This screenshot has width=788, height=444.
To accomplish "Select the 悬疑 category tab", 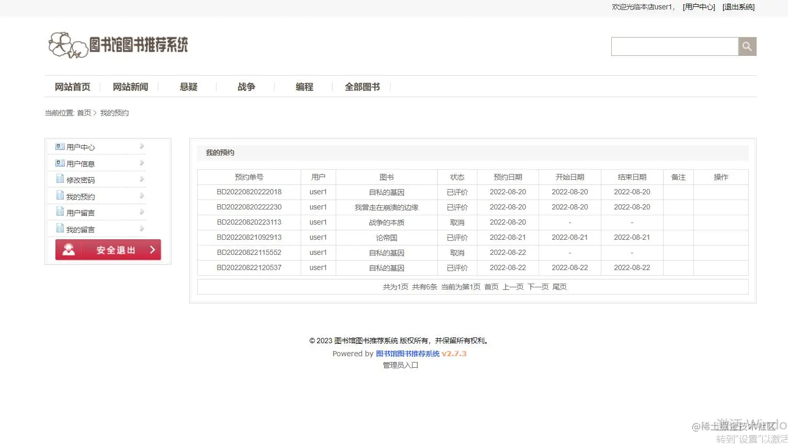I will click(189, 87).
